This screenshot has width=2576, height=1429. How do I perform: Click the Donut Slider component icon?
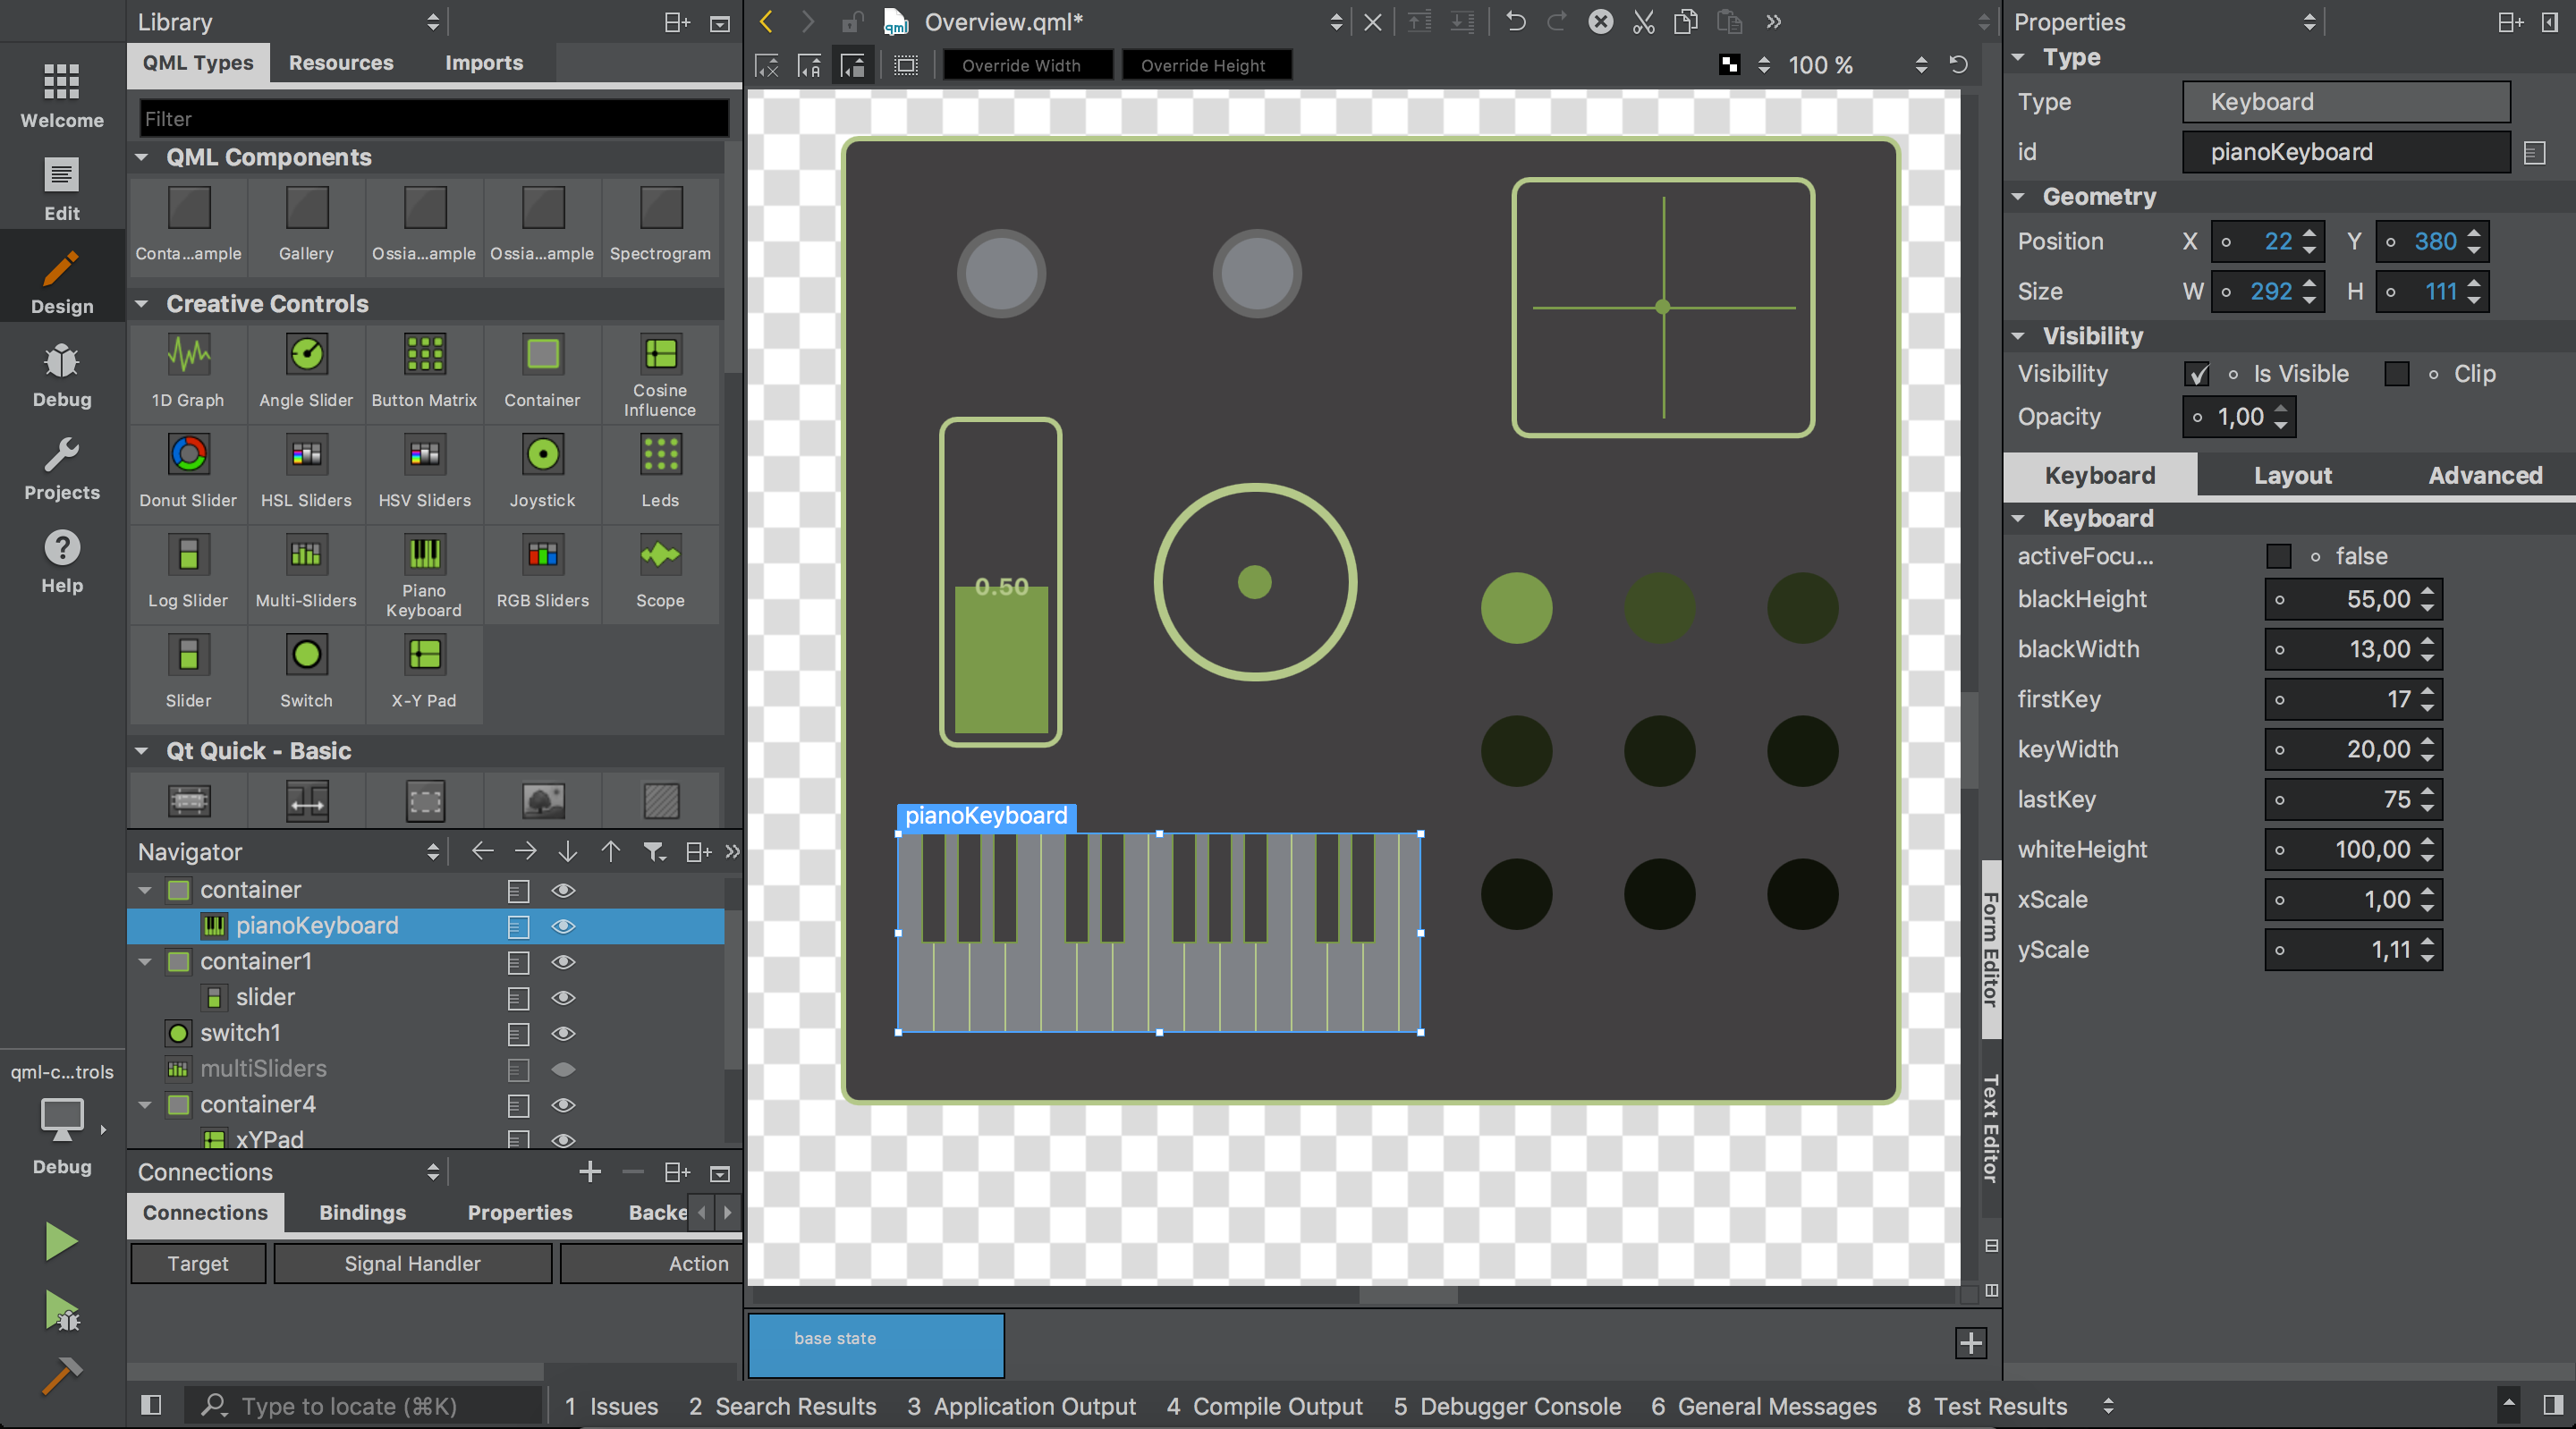click(188, 455)
